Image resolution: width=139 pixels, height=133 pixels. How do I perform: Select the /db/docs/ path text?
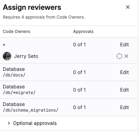point(14,75)
